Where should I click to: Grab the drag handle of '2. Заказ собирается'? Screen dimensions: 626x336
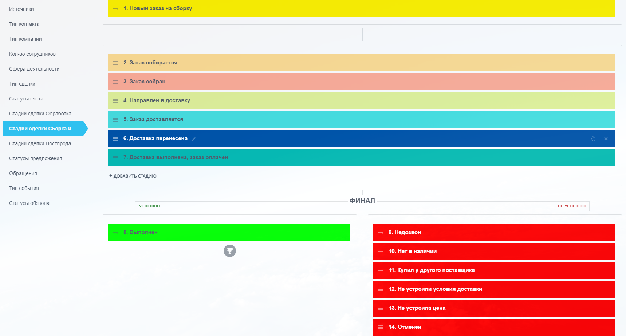(x=116, y=63)
